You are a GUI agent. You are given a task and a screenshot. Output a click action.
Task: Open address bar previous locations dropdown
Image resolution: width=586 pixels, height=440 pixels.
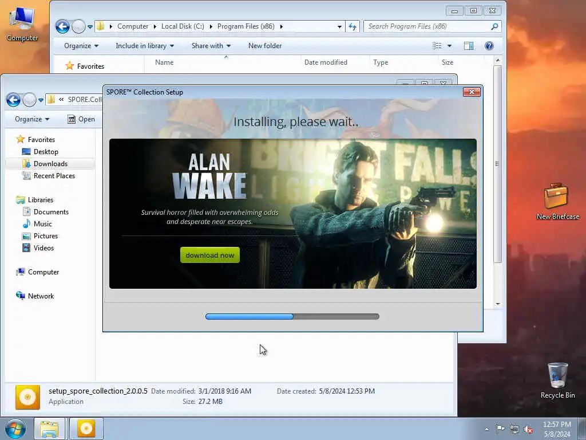[339, 26]
